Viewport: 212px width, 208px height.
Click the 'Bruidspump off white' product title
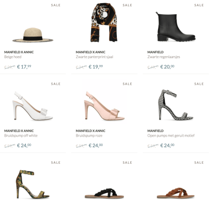(x=21, y=136)
